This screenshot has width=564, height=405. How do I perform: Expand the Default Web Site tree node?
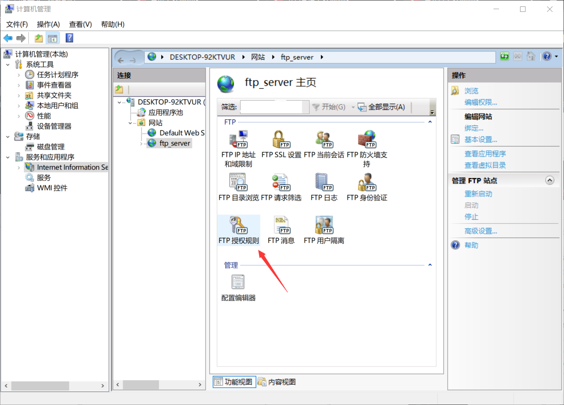[141, 133]
